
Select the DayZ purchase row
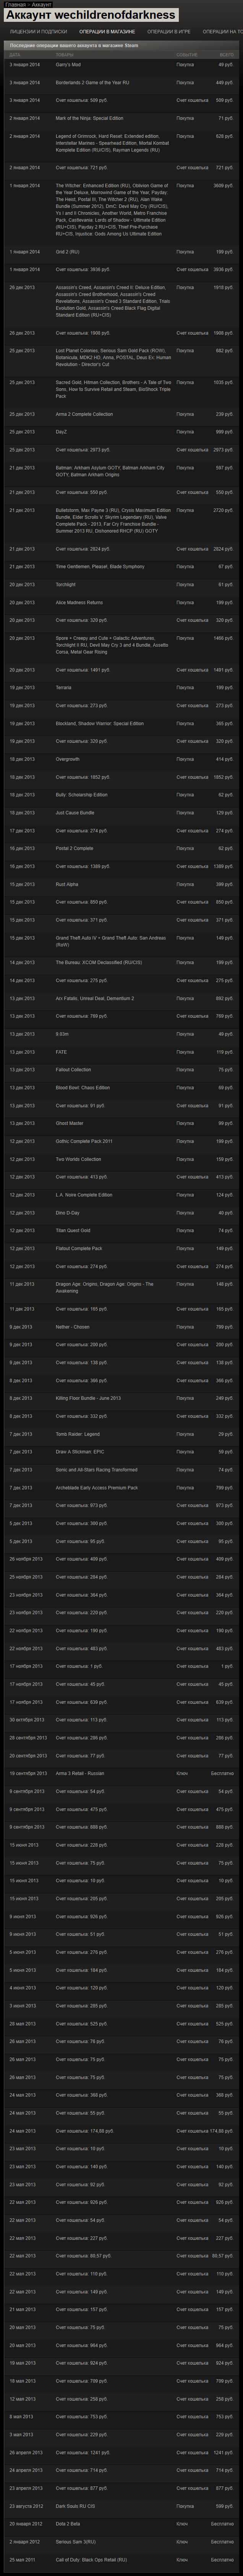click(x=62, y=432)
